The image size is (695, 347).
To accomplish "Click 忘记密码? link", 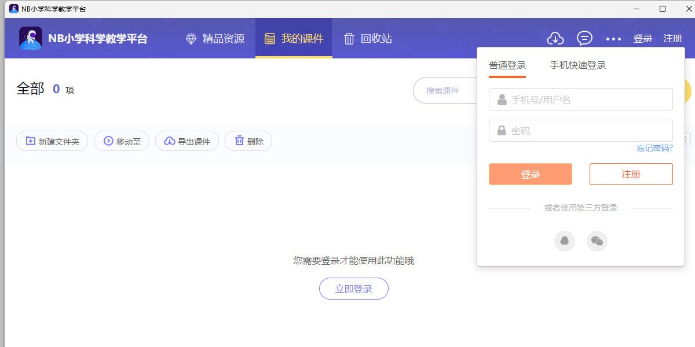I will (654, 148).
